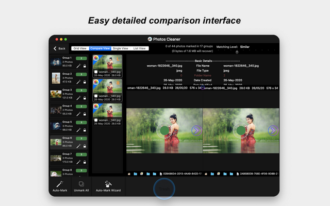Click file icon beside 2AB5B0DB name
Image resolution: width=330 pixels, height=206 pixels.
coord(238,174)
